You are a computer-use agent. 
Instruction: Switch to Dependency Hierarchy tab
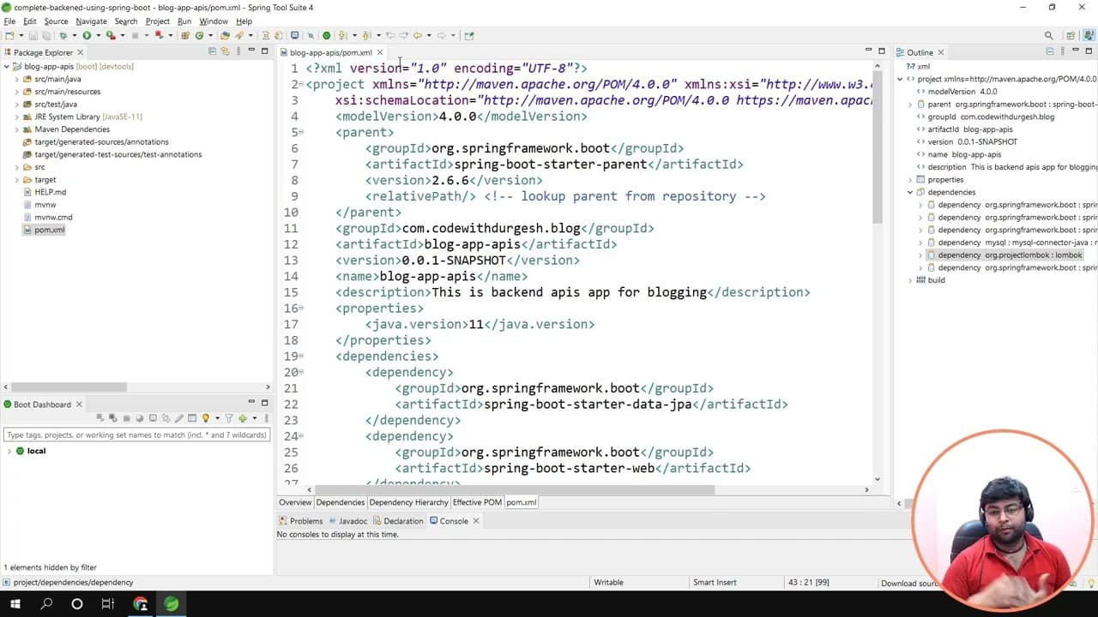click(x=408, y=502)
